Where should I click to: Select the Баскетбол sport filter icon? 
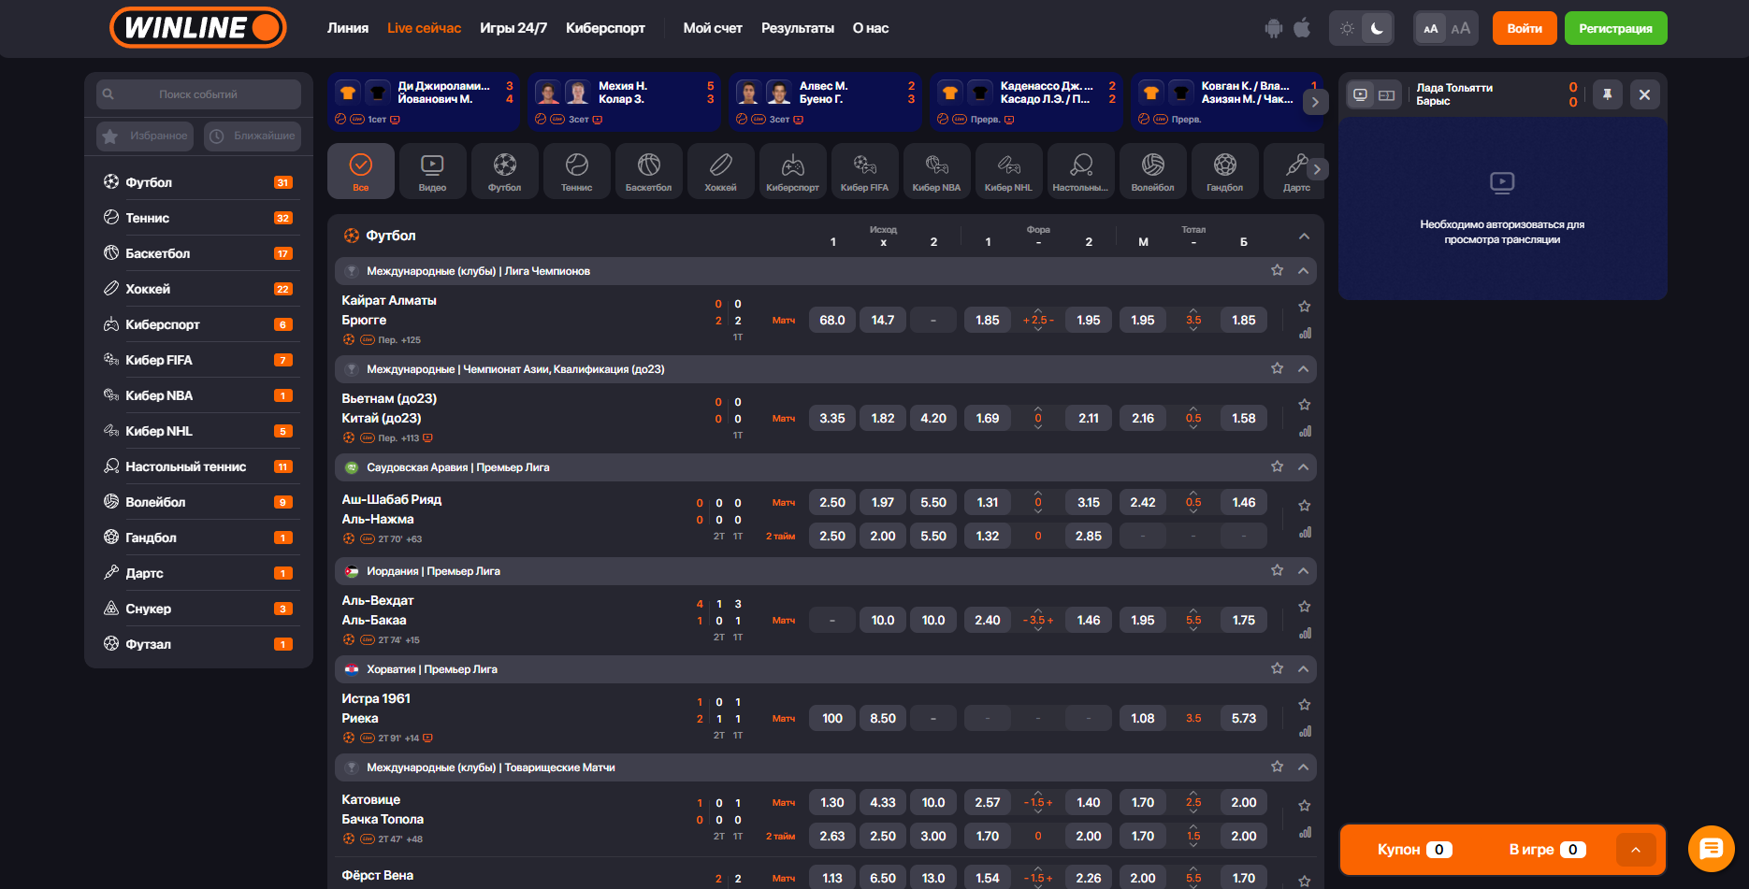tap(648, 171)
